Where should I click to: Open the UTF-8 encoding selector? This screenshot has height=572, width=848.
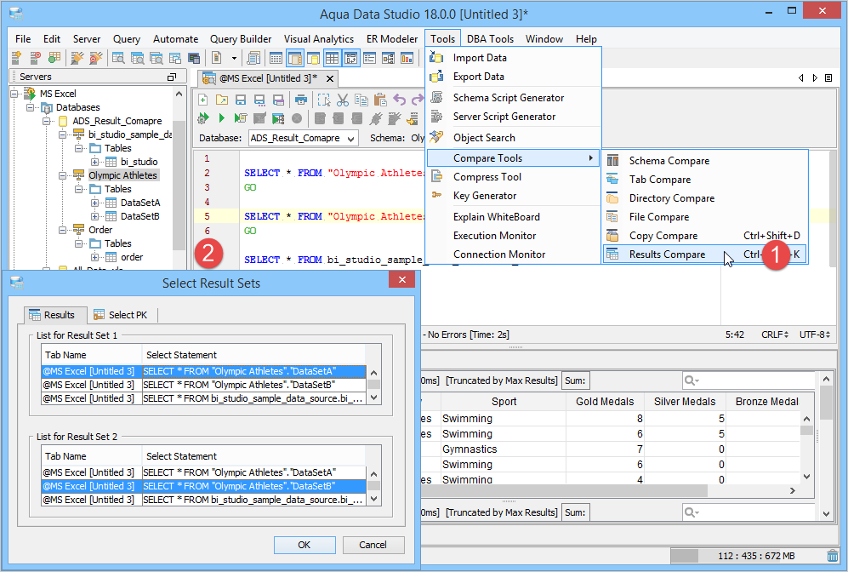pyautogui.click(x=814, y=335)
